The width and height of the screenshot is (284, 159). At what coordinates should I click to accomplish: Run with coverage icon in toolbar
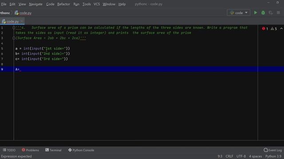(271, 13)
